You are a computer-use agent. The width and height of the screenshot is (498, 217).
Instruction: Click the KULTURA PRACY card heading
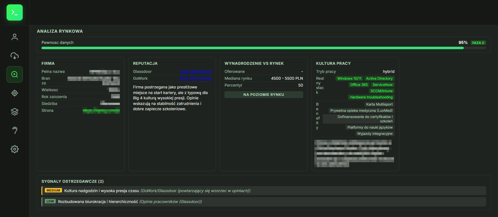[x=333, y=63]
